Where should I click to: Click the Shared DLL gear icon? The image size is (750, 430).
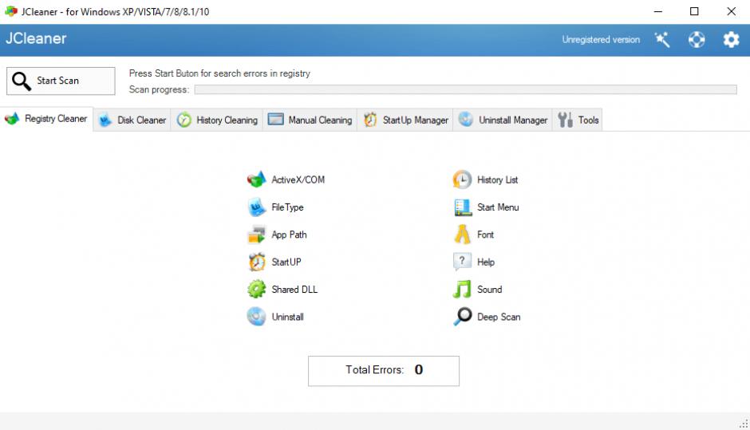[x=256, y=289]
